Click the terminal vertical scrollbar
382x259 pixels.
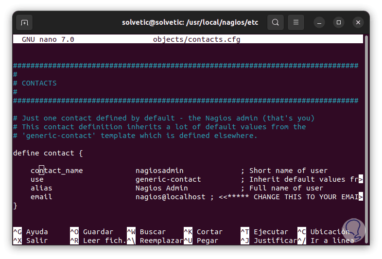coord(366,139)
